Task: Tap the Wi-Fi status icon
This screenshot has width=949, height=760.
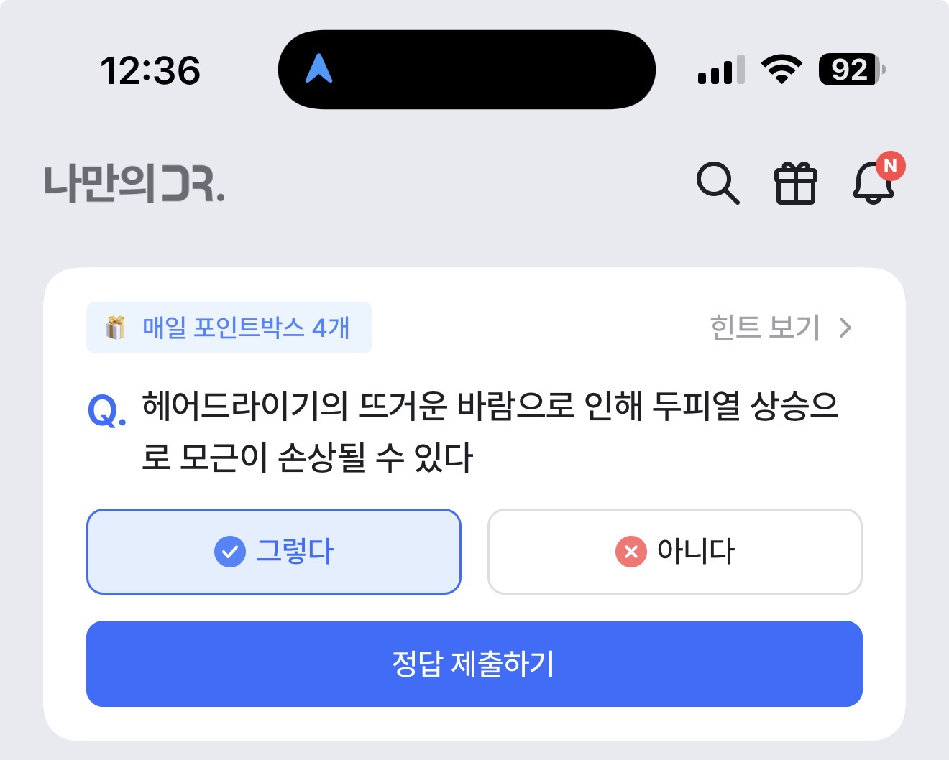Action: (x=782, y=70)
